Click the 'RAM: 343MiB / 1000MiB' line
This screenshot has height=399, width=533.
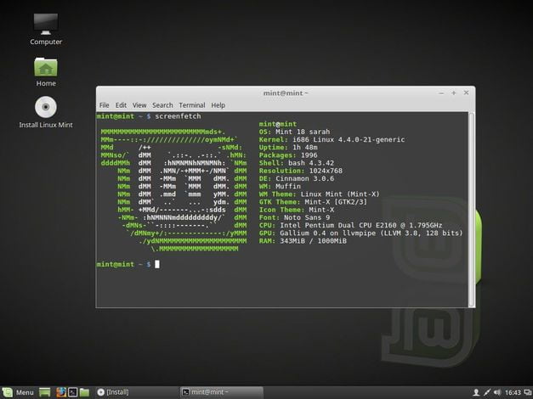click(303, 241)
